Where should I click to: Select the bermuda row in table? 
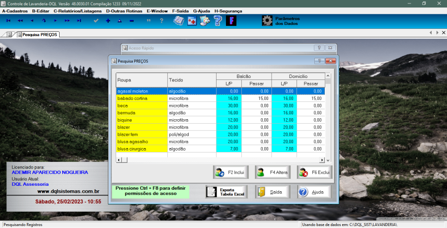[x=142, y=113]
